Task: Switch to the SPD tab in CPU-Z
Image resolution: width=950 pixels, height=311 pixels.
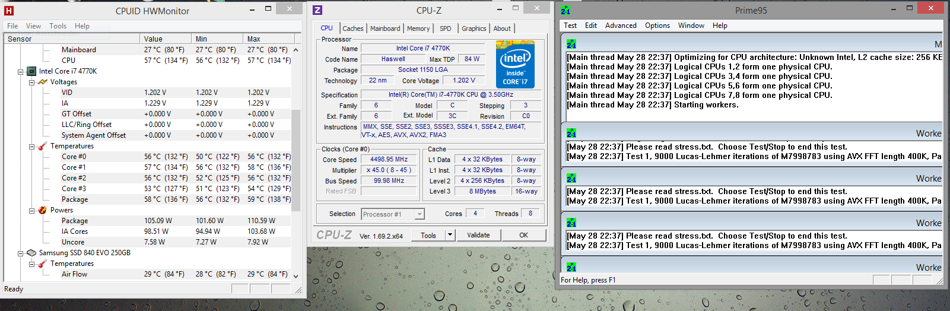Action: coord(445,28)
